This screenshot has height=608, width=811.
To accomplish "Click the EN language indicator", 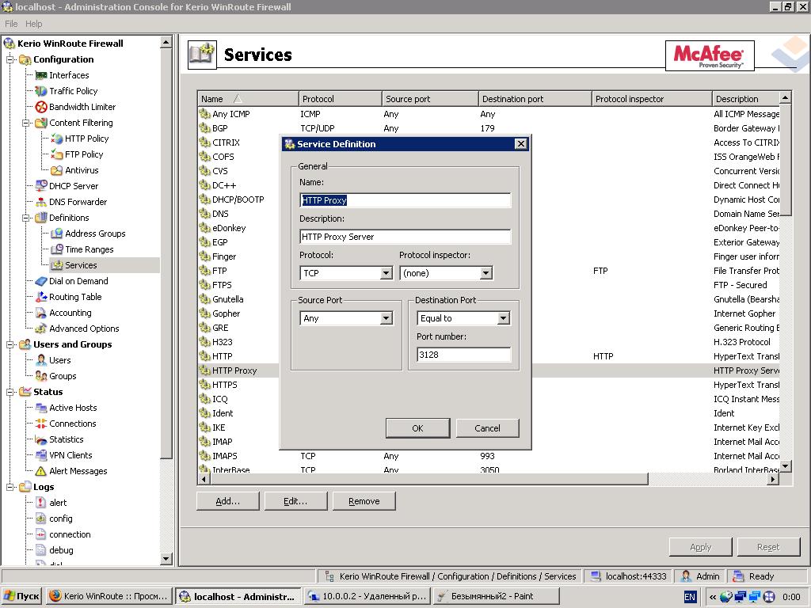I will tap(690, 597).
